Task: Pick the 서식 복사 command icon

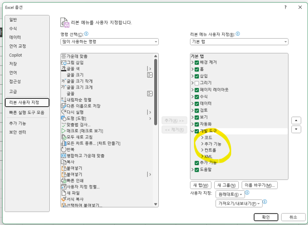Action: coord(64,199)
